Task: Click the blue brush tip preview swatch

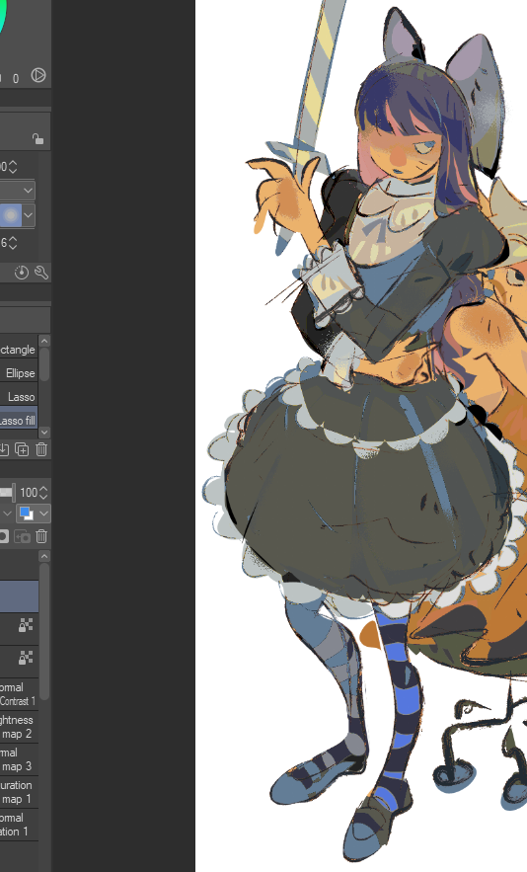Action: pyautogui.click(x=11, y=215)
